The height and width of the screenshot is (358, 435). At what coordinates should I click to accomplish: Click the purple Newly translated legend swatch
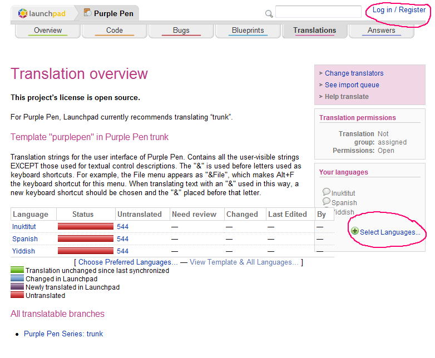coord(17,286)
